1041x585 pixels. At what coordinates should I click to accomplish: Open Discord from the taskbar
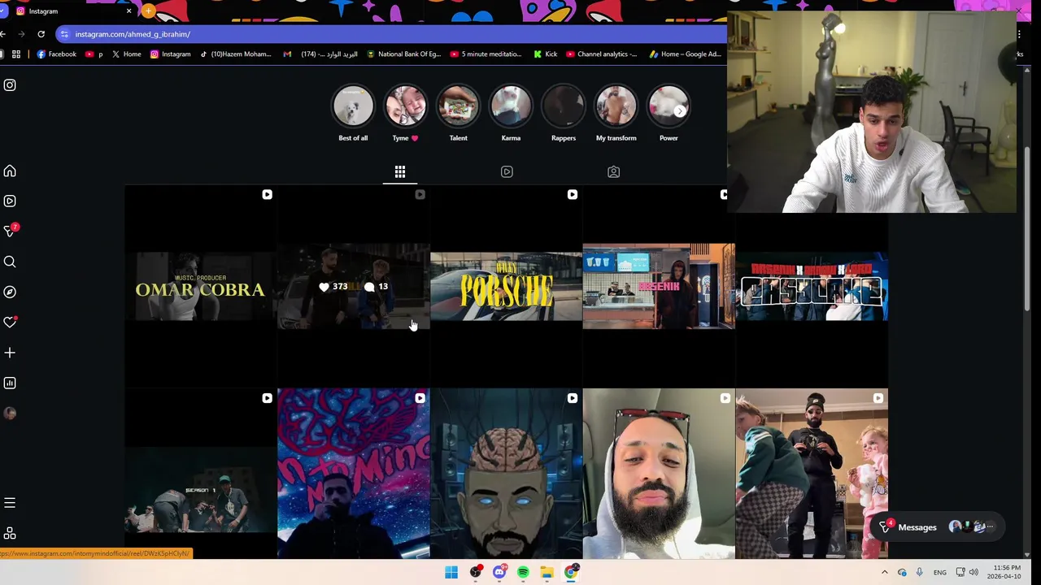coord(499,572)
